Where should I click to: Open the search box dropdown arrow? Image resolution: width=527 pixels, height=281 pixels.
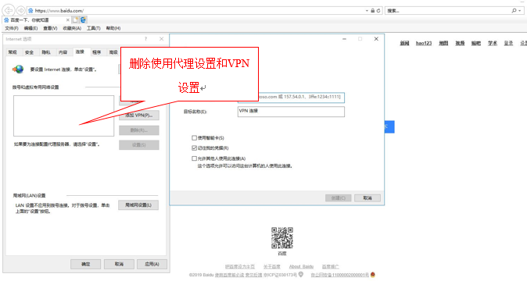pyautogui.click(x=520, y=11)
